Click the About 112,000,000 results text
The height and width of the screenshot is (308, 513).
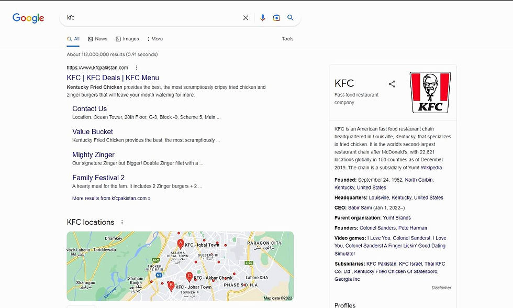point(112,54)
